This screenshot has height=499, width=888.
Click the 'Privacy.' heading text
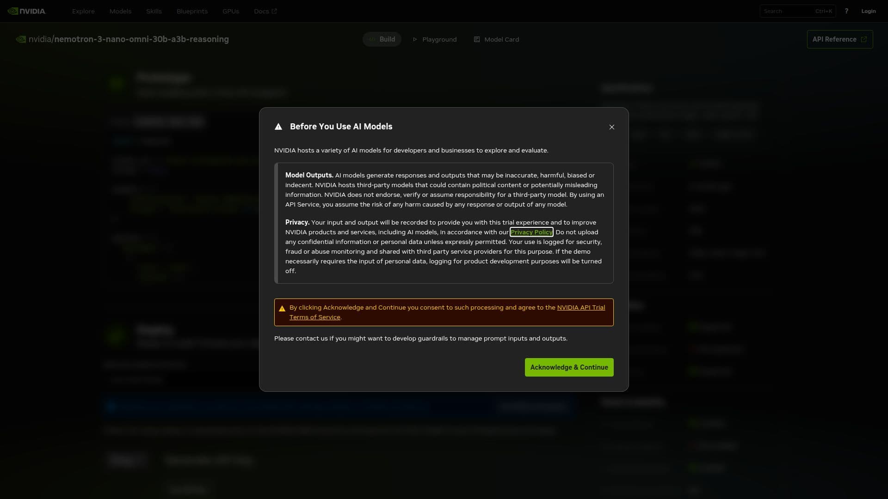pos(297,222)
